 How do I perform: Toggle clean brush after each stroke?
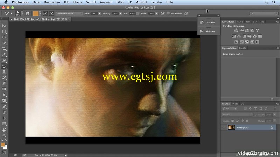tap(51, 13)
